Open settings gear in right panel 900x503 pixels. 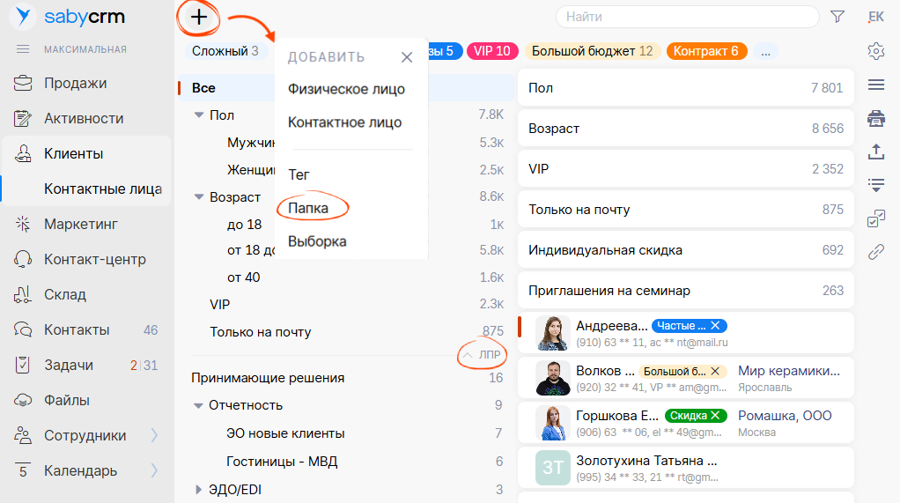coord(875,51)
